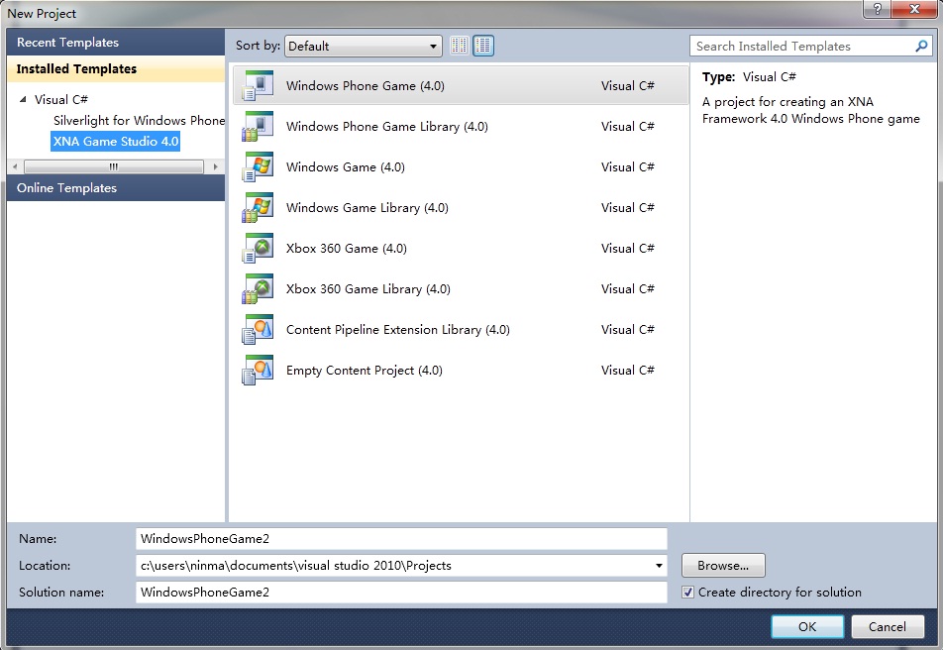The width and height of the screenshot is (943, 650).
Task: Uncheck Create directory for solution
Action: pos(688,593)
